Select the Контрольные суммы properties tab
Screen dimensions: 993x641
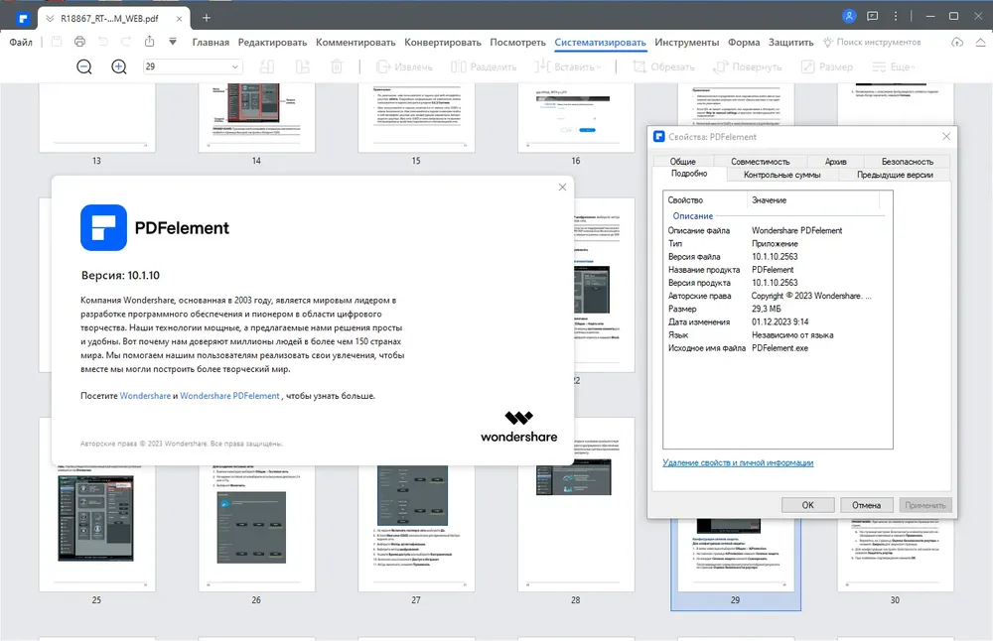point(782,175)
